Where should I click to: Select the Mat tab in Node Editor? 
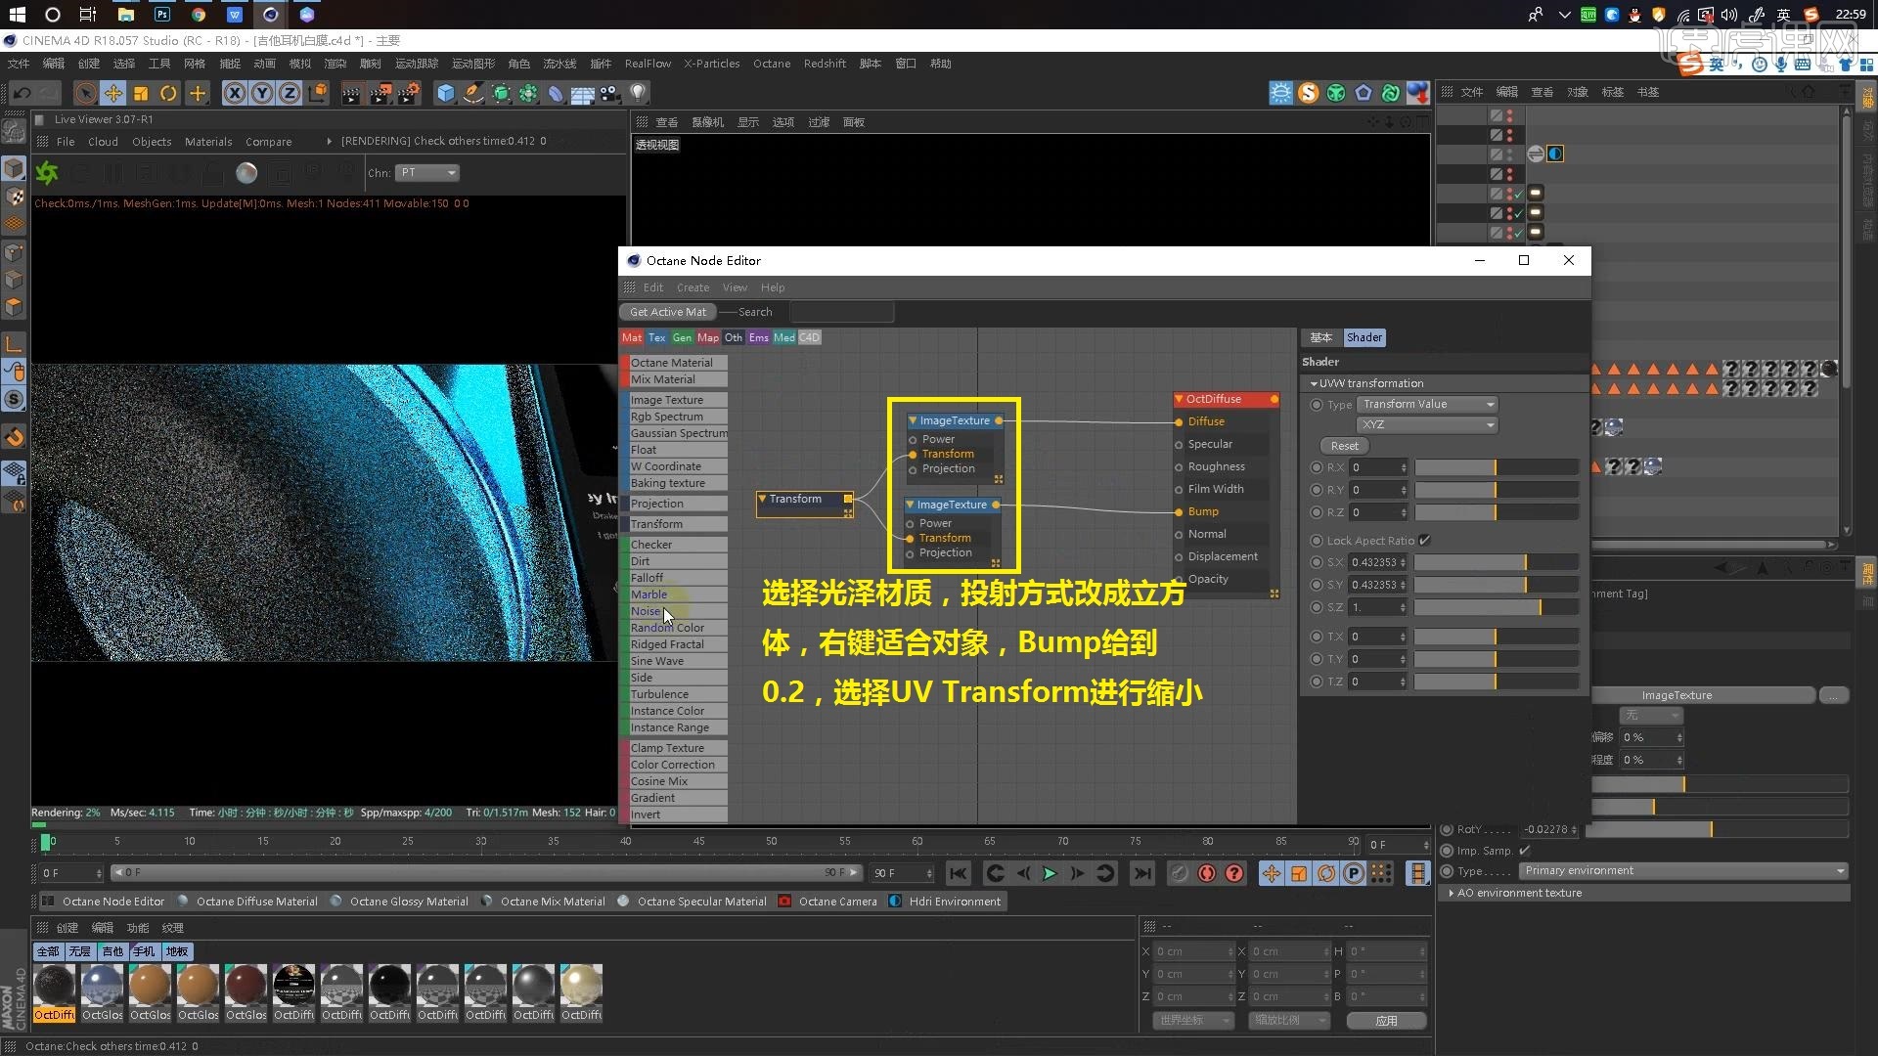click(x=633, y=336)
